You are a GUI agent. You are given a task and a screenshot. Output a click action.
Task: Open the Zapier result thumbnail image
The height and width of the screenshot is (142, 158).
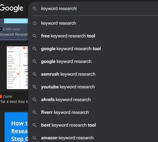coord(17,68)
